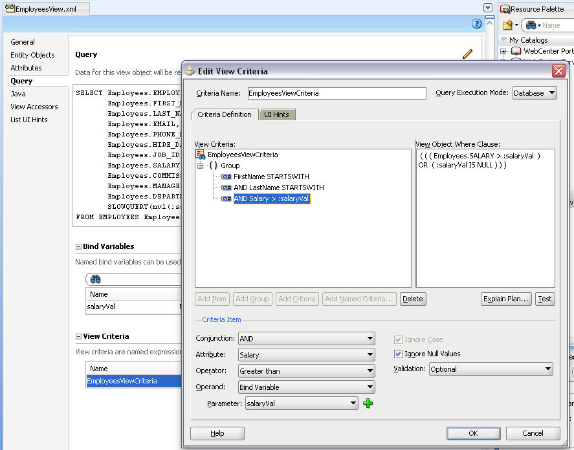Collapse the Bind Variables section
The width and height of the screenshot is (574, 450).
point(78,246)
